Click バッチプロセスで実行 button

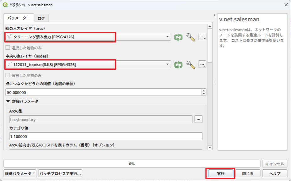coord(60,173)
